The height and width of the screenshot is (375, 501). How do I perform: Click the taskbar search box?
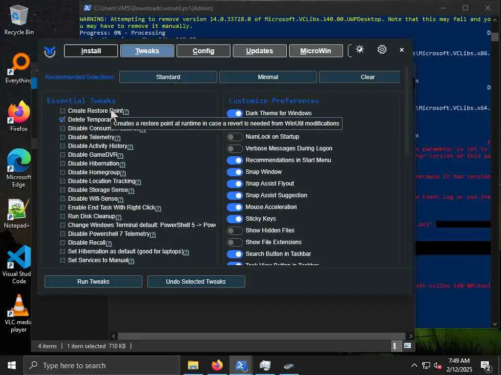102,365
